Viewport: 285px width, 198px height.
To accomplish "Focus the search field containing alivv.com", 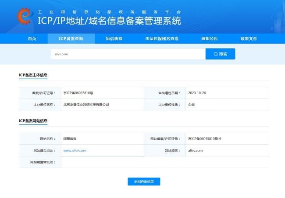I will coord(128,54).
